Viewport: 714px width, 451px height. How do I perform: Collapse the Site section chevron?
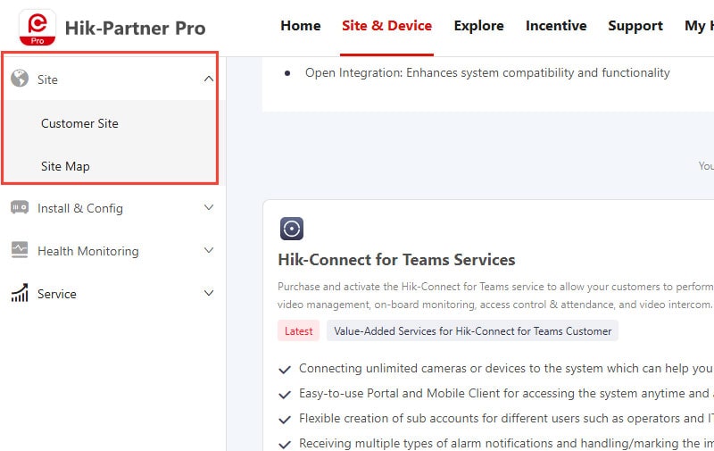[209, 79]
